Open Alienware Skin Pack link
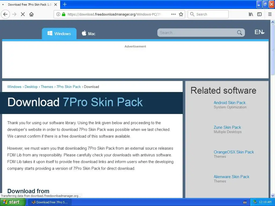This screenshot has height=206, width=275. [231, 177]
